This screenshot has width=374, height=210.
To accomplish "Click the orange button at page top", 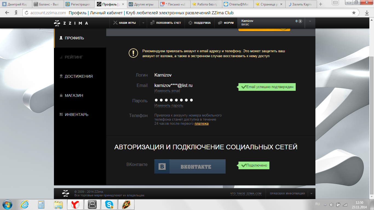I will pos(264,30).
